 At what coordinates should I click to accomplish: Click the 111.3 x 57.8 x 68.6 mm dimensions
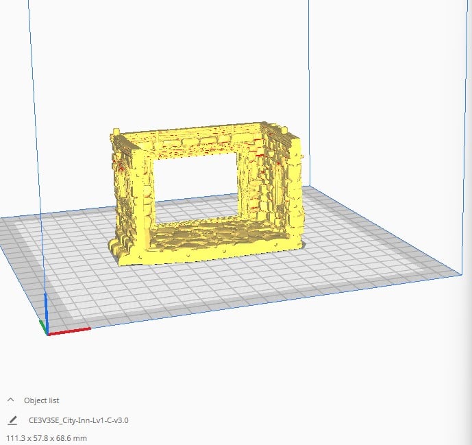tap(47, 438)
